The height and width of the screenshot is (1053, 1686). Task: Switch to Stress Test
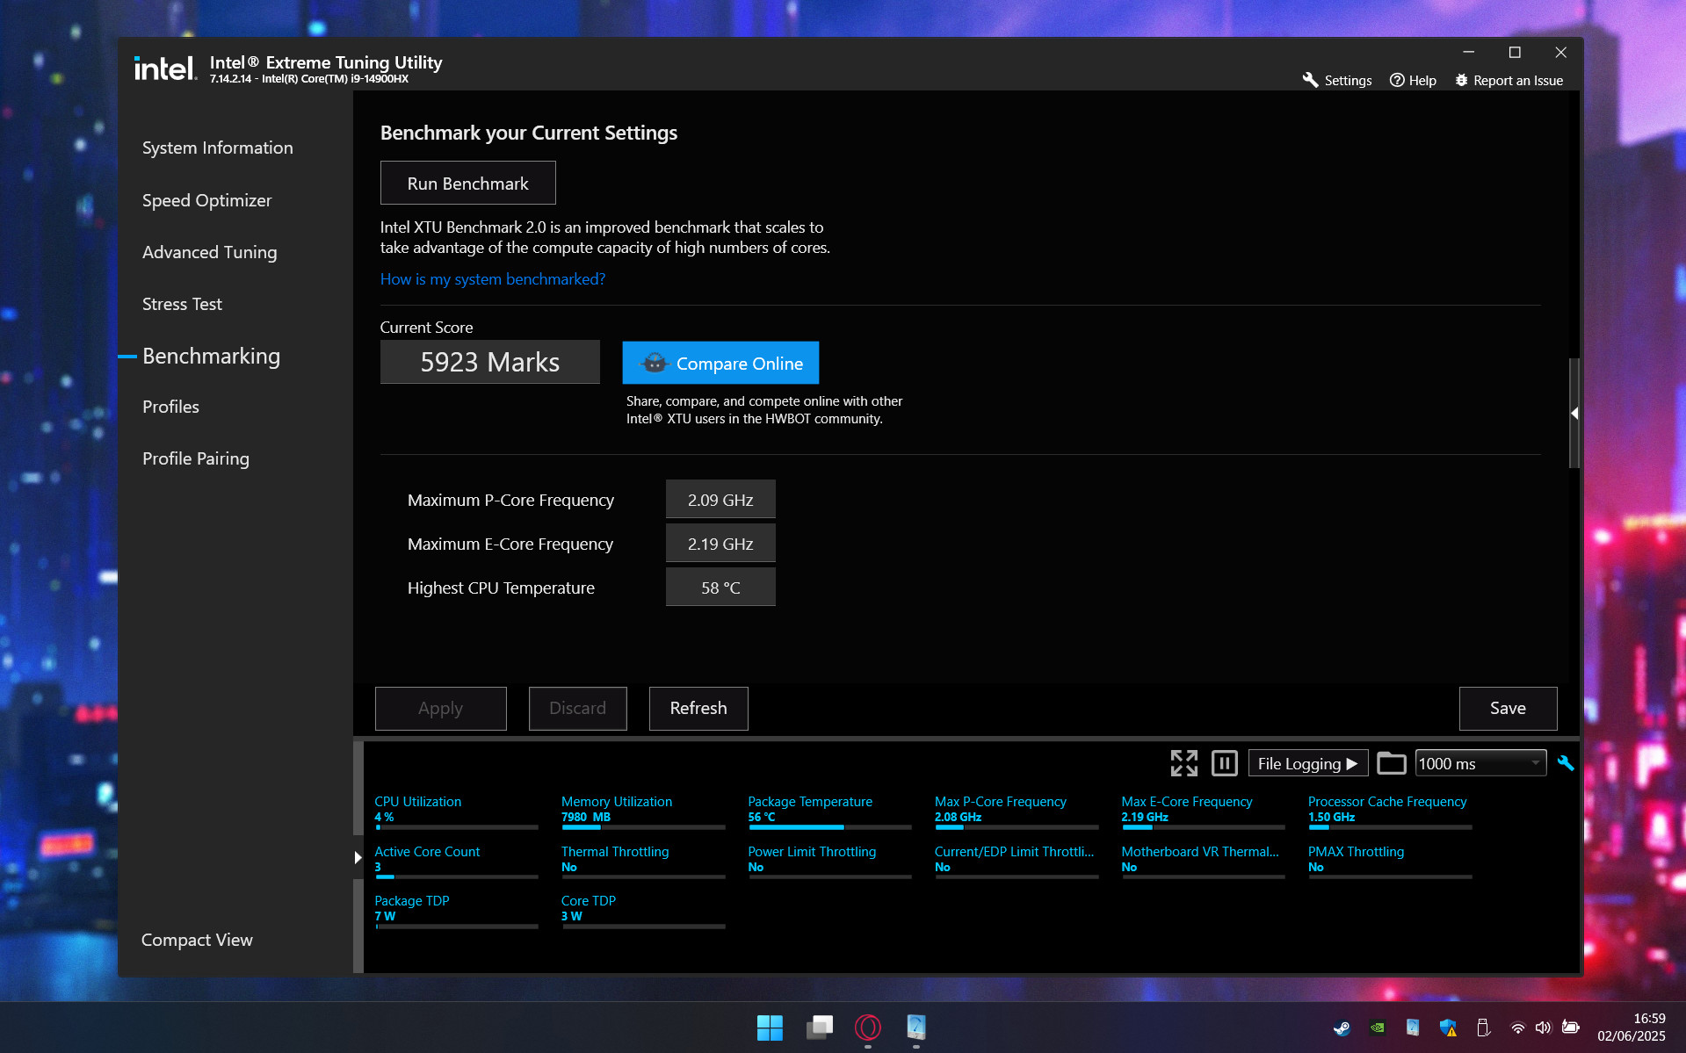pos(182,304)
